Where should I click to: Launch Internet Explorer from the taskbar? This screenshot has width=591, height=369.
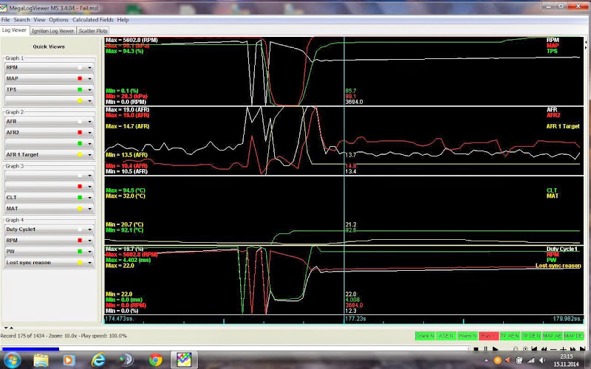coord(98,360)
